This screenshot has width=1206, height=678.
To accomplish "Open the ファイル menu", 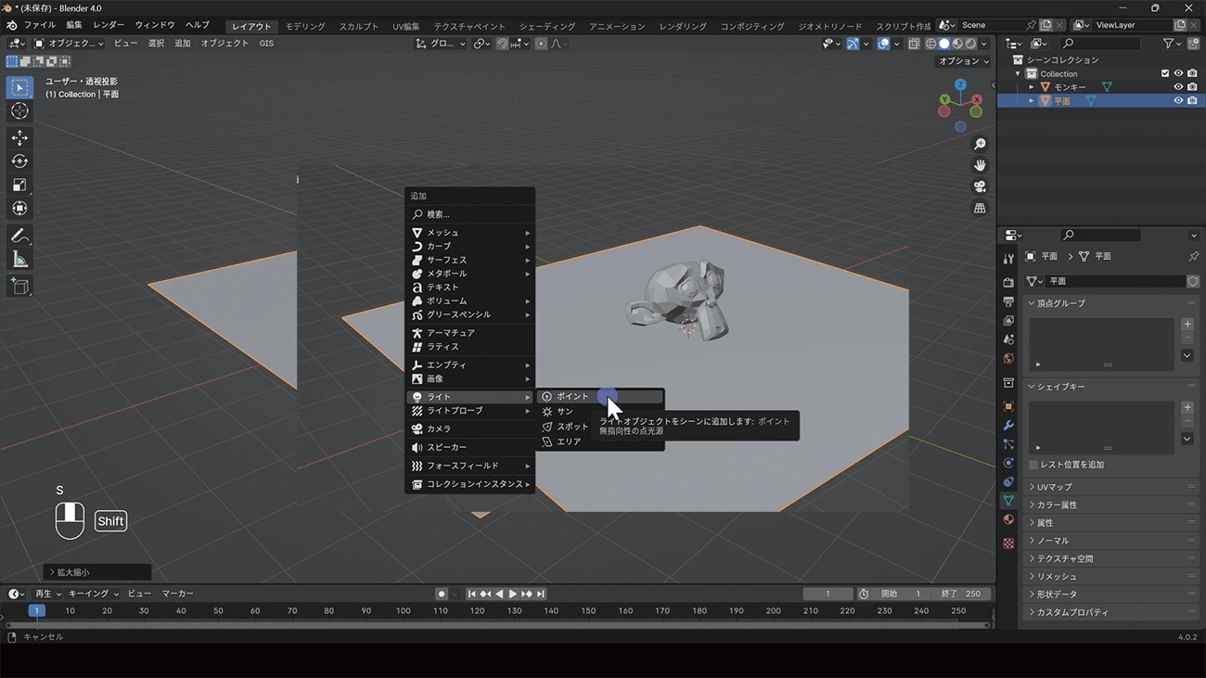I will 40,25.
